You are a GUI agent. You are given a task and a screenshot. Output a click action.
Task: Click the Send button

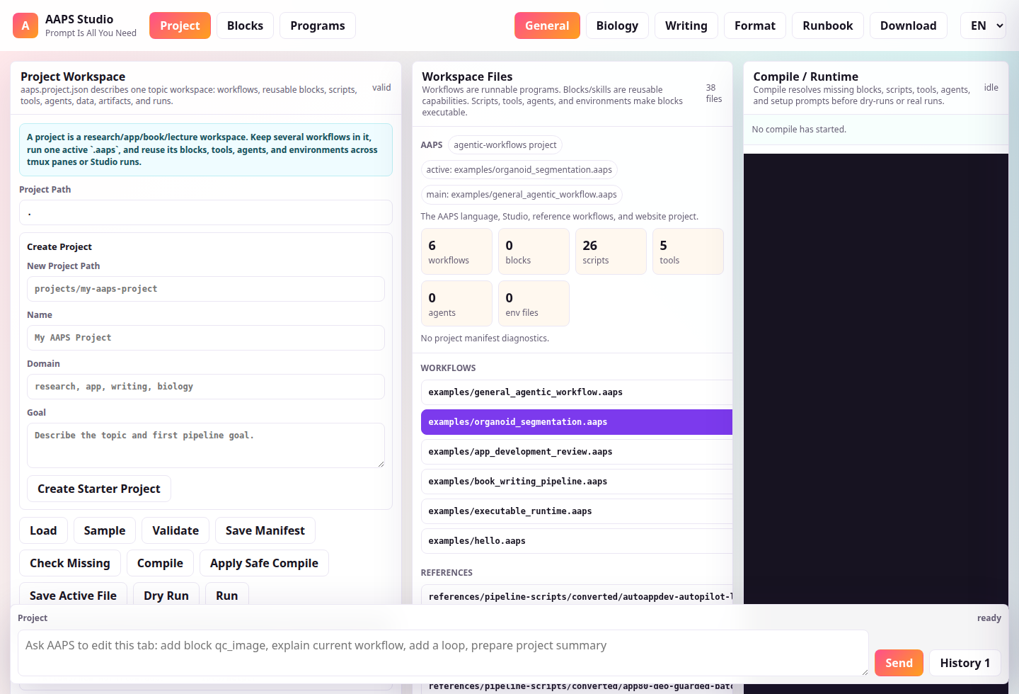click(x=899, y=663)
